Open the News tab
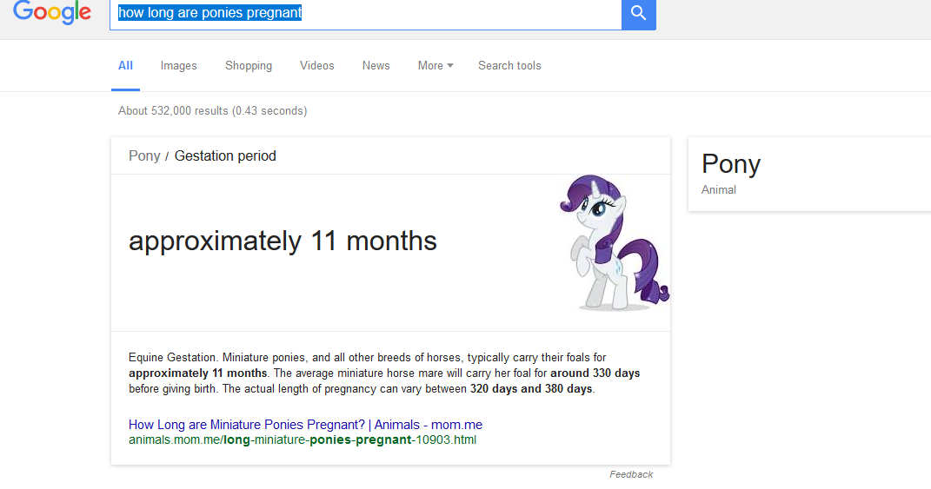Screen dimensions: 931x489 tap(376, 66)
